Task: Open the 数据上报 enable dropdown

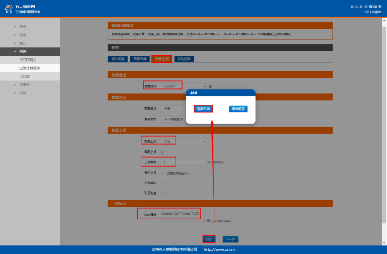Action: (183, 141)
